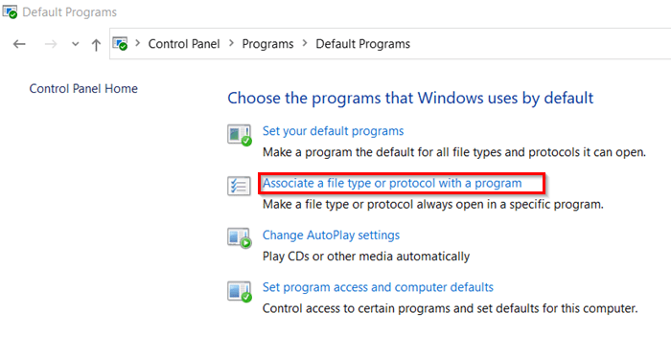Open the recent locations dropdown arrow
This screenshot has height=358, width=671.
point(76,44)
